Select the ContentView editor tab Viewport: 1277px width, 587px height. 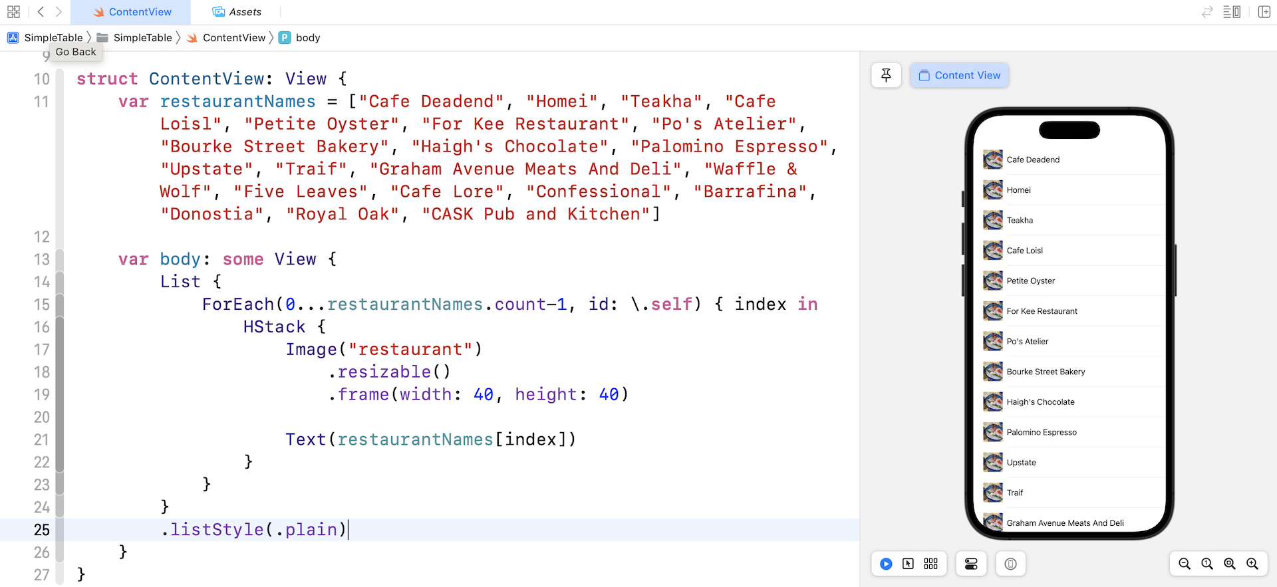(132, 12)
